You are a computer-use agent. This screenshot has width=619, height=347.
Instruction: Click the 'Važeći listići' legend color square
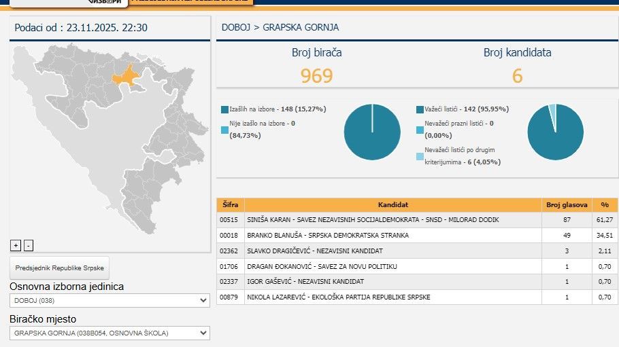tap(420, 109)
